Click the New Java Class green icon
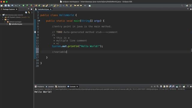Screen dimensions: 192x108 click(39, 6)
